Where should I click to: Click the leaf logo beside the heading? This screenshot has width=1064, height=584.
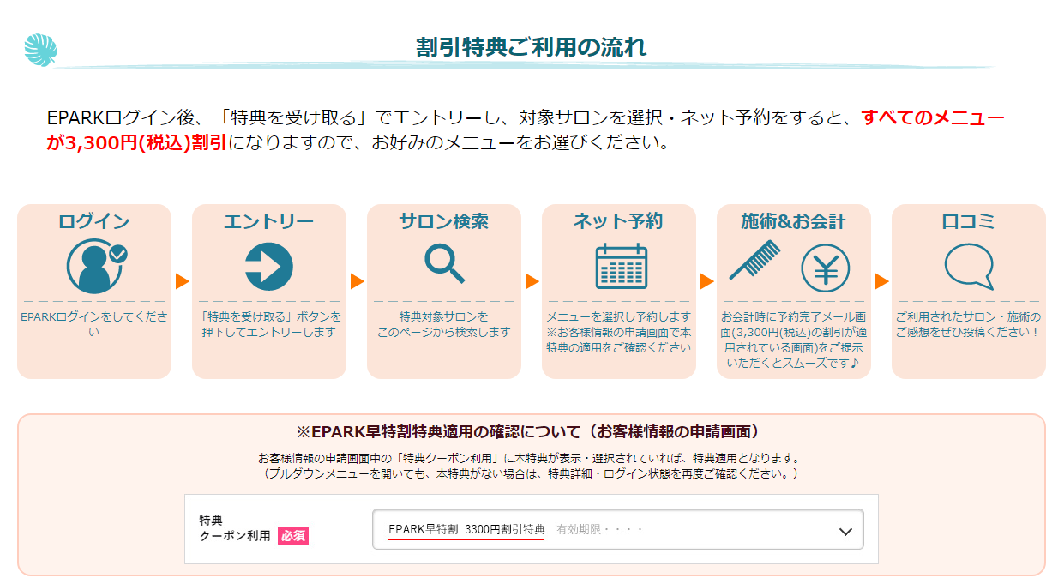(41, 50)
